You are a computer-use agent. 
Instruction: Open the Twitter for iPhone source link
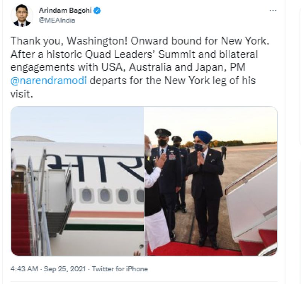[x=120, y=269]
